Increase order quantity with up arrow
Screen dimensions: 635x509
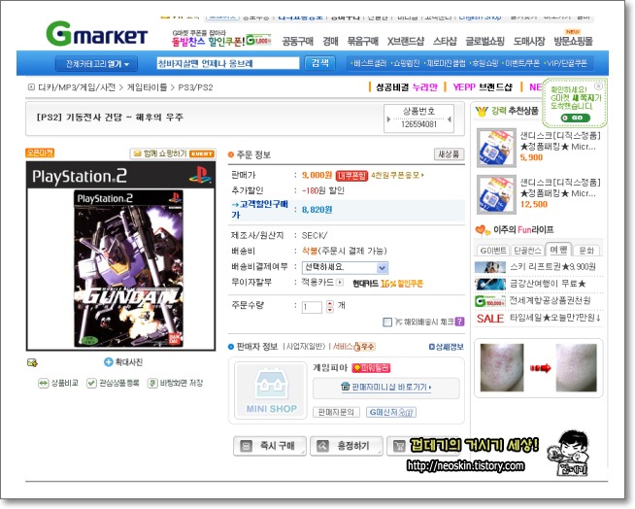coord(330,303)
